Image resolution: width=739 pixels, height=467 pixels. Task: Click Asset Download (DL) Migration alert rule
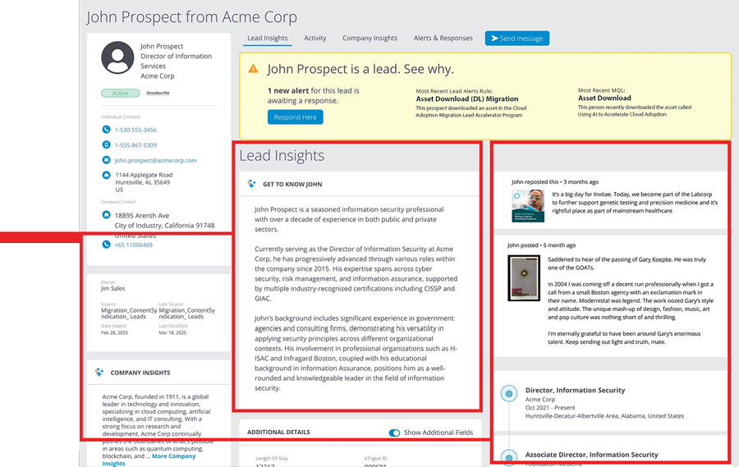[466, 99]
